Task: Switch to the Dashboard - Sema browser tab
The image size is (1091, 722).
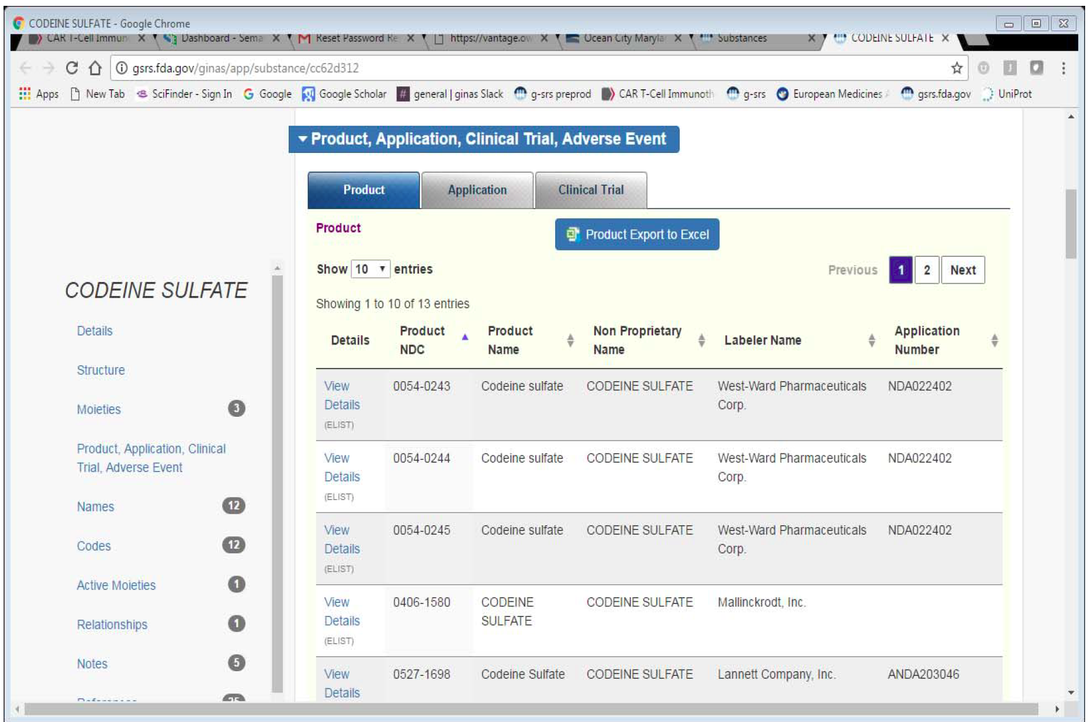Action: 222,38
